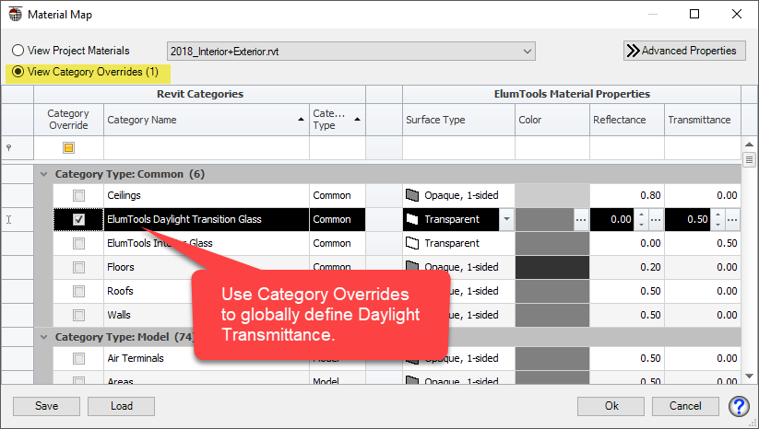
Task: Click the Transparent icon for Interior Glass
Action: click(x=412, y=243)
